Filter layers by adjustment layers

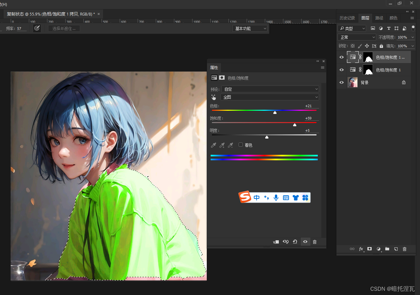381,28
